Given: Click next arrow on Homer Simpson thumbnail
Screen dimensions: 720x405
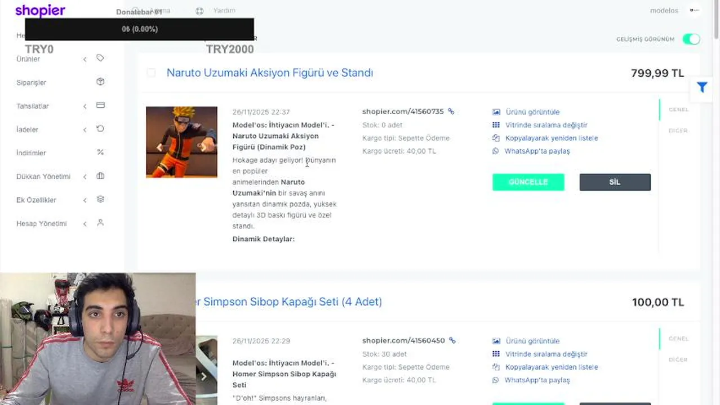Looking at the screenshot, I should 204,376.
